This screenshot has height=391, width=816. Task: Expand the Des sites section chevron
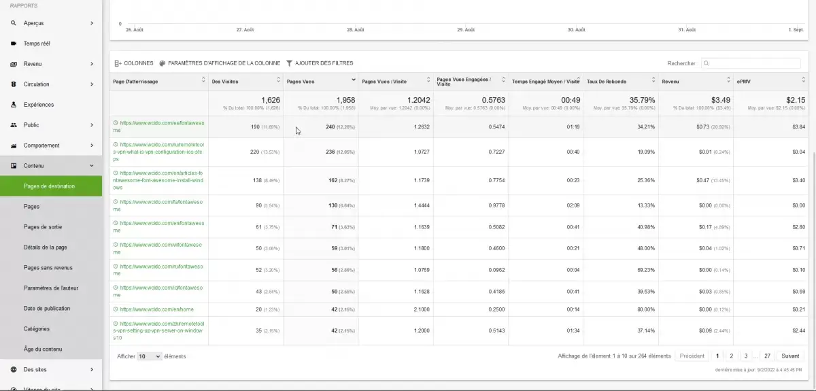92,370
